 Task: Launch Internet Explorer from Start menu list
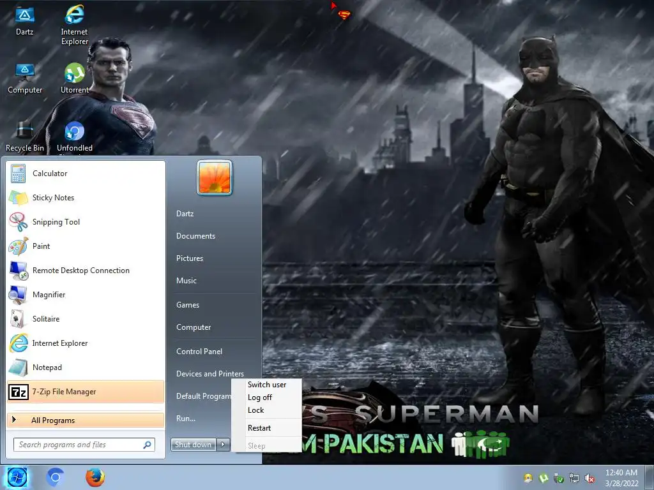pyautogui.click(x=86, y=343)
